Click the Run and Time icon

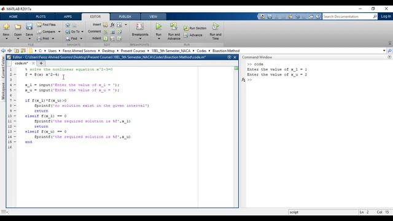click(216, 26)
